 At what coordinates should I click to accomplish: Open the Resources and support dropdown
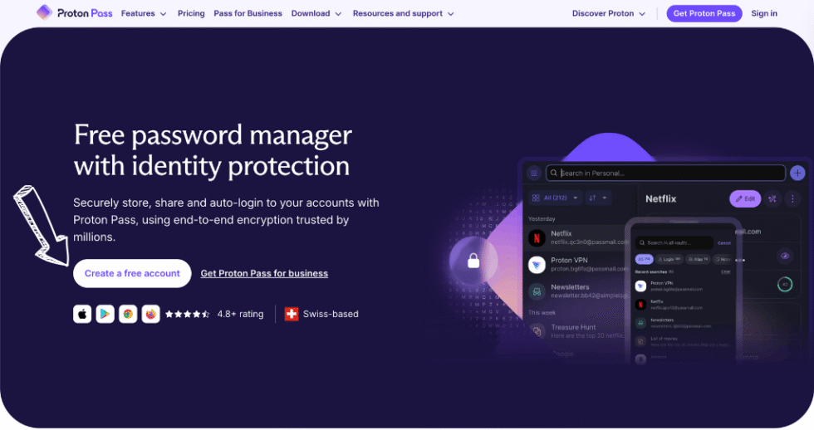[403, 13]
